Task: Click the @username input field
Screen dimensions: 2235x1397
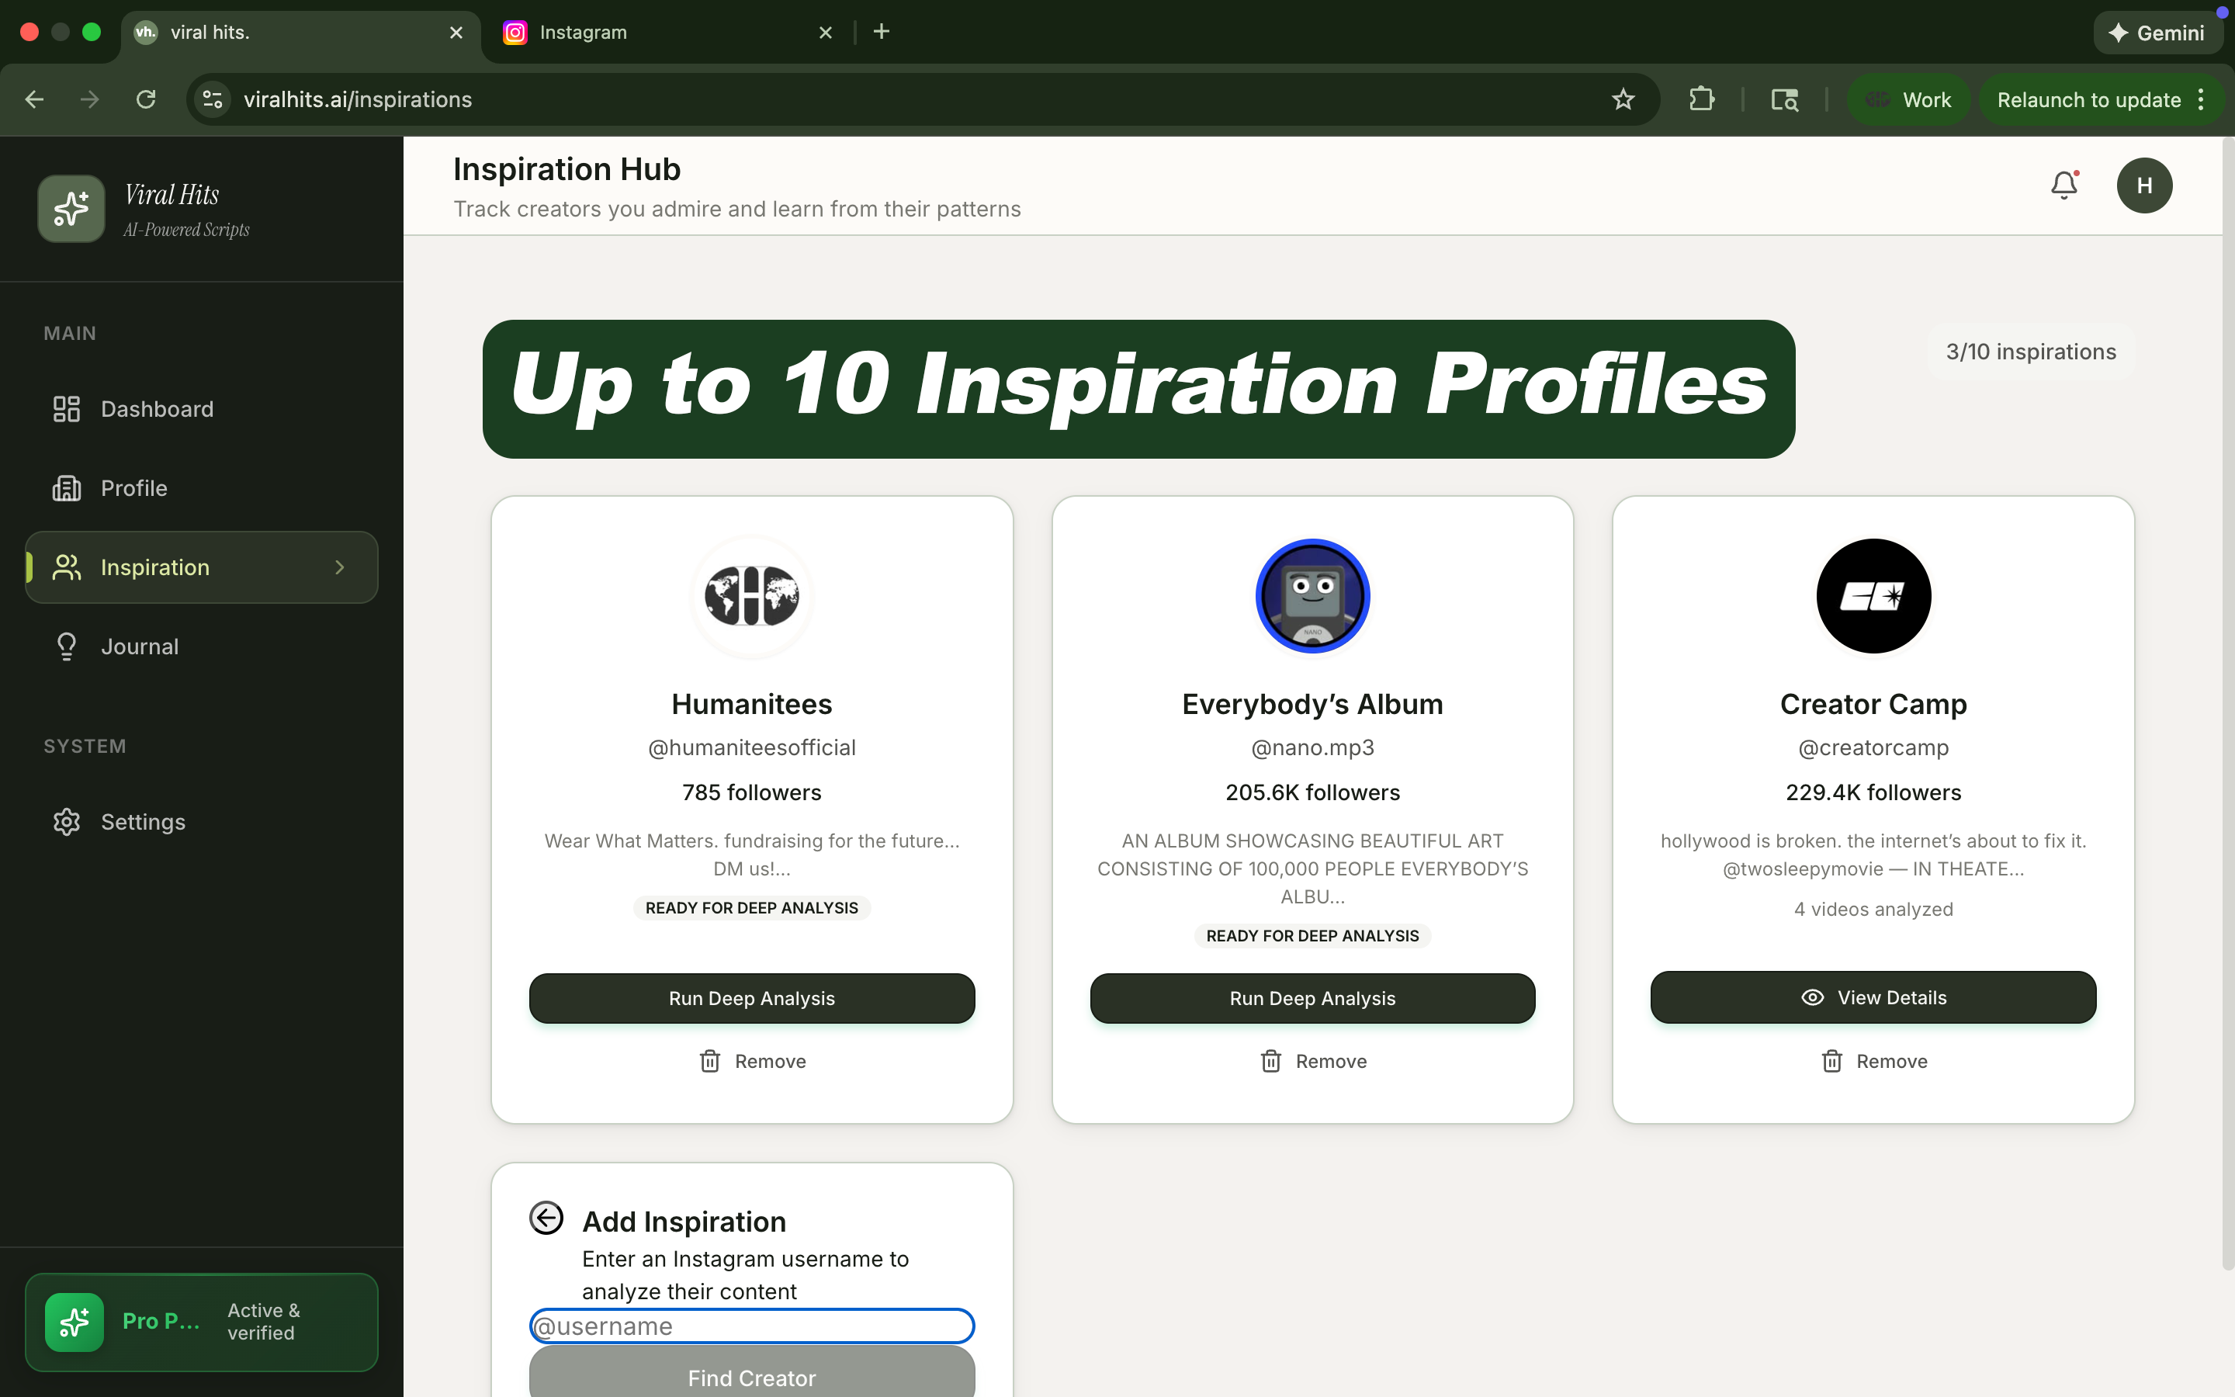Action: pyautogui.click(x=751, y=1325)
